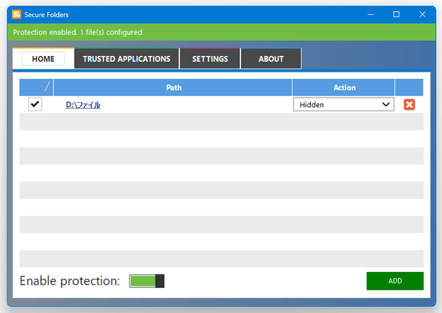
Task: Click the green protection status banner
Action: point(221,32)
